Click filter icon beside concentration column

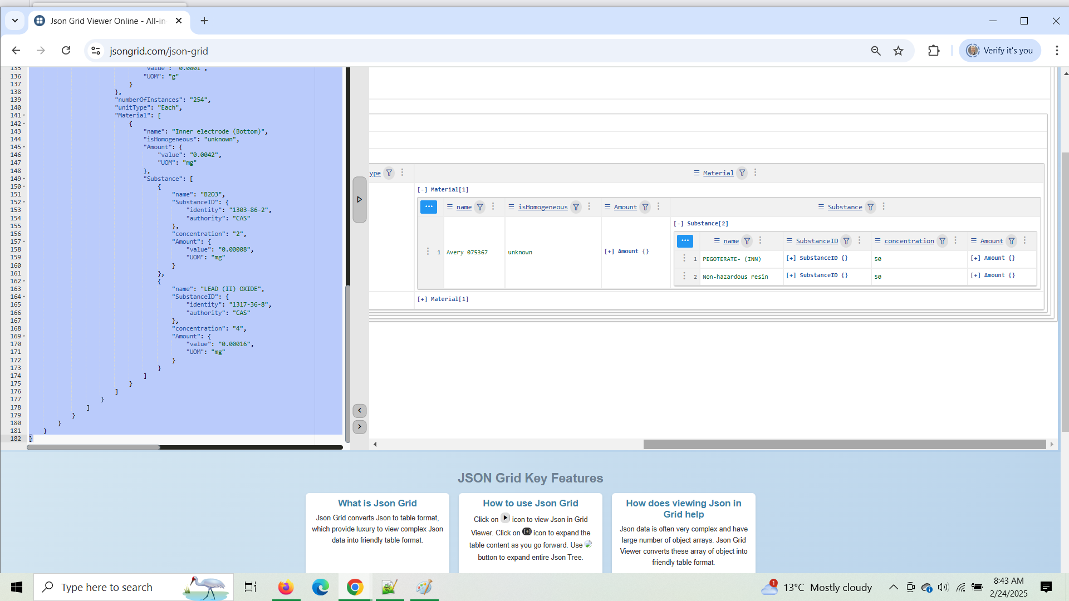[x=942, y=241]
